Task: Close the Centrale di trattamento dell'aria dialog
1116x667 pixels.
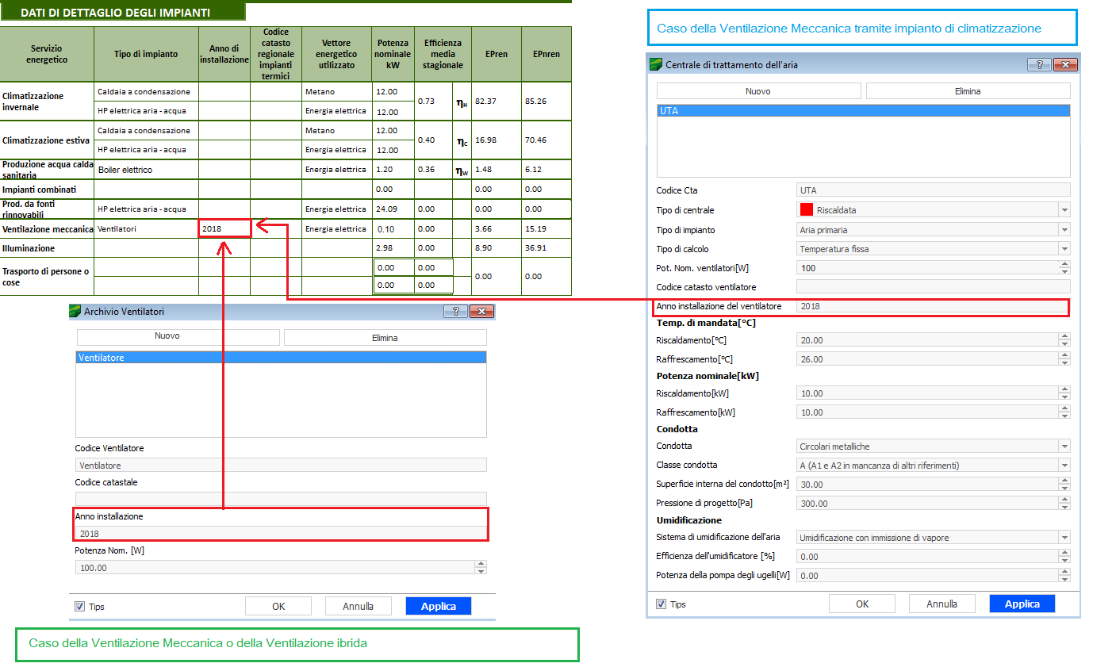Action: 1065,65
